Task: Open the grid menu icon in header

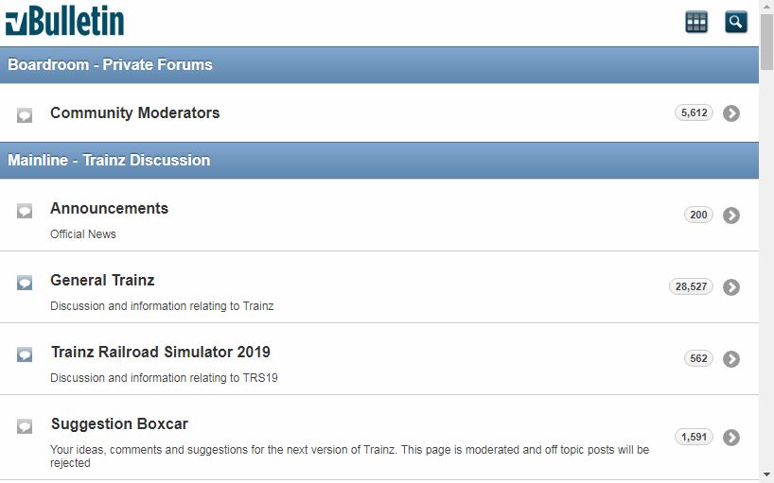Action: pos(696,22)
